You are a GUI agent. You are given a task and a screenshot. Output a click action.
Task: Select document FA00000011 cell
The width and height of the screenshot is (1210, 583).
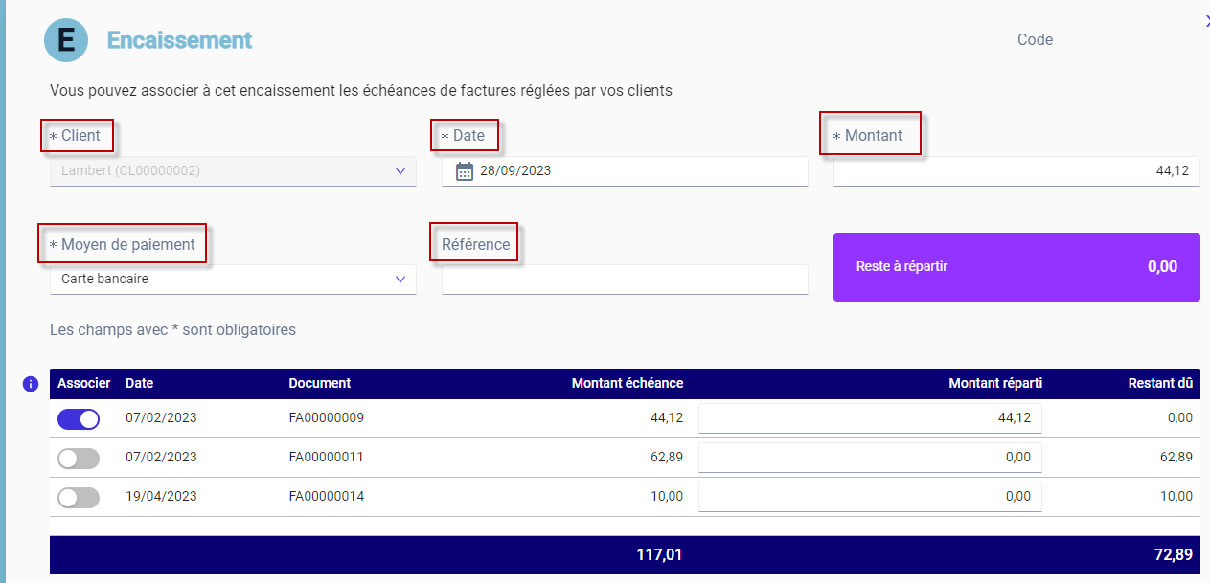pos(327,458)
